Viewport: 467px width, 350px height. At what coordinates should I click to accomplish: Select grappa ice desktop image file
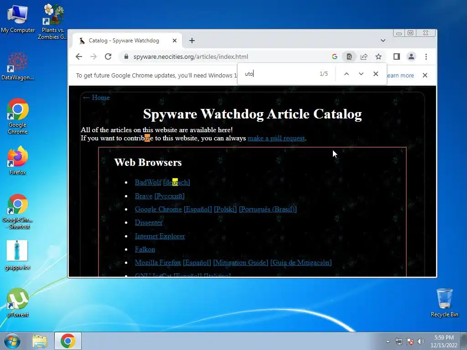point(18,255)
